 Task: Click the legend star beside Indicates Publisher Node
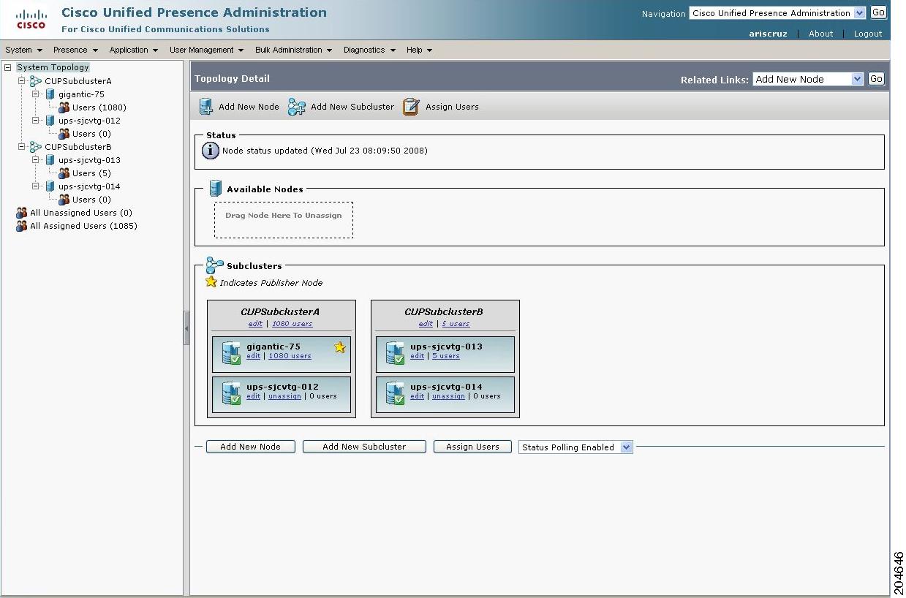tap(211, 281)
